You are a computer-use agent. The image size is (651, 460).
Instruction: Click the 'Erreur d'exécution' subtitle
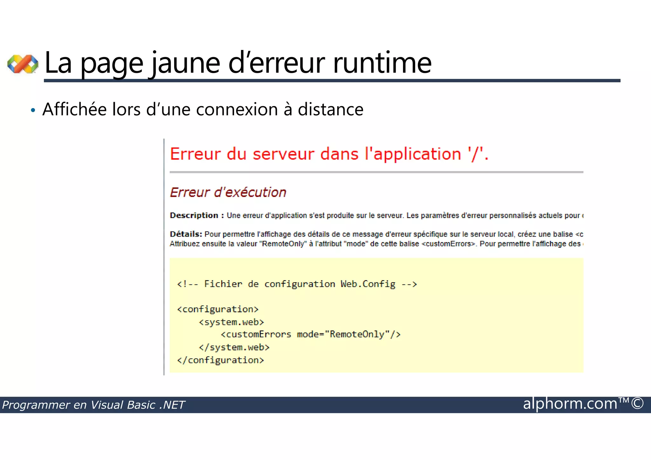228,193
